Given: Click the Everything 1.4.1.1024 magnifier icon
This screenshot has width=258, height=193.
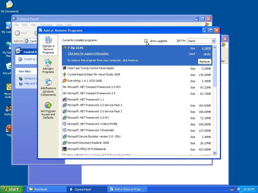Looking at the screenshot, I should [x=64, y=81].
